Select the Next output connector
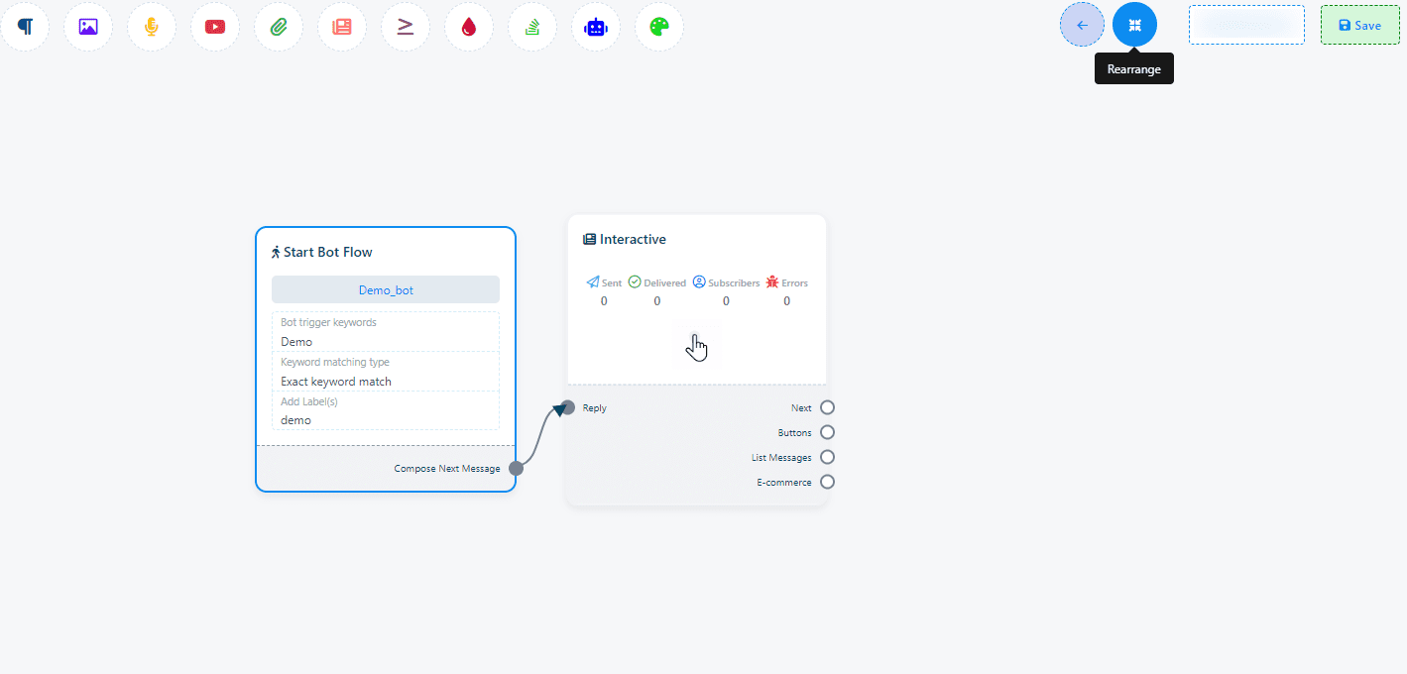Screen dimensions: 1407x674 827,407
